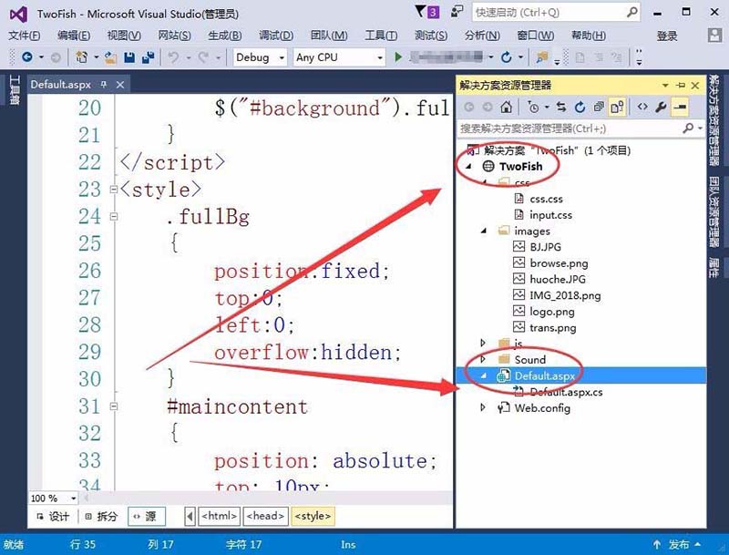Switch to 源 source view
The image size is (729, 555).
(x=146, y=516)
